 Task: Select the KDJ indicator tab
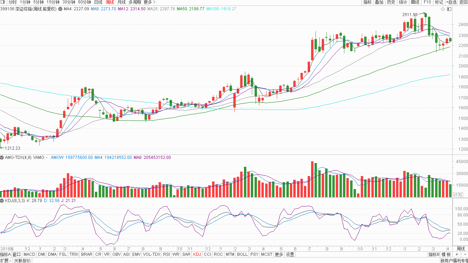click(197, 254)
